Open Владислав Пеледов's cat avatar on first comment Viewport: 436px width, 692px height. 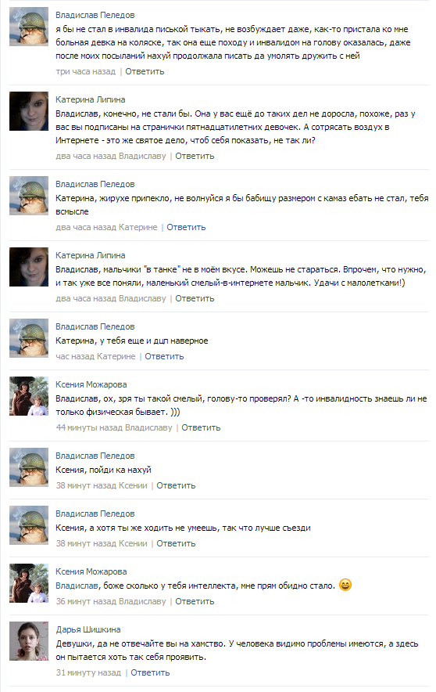pyautogui.click(x=29, y=27)
